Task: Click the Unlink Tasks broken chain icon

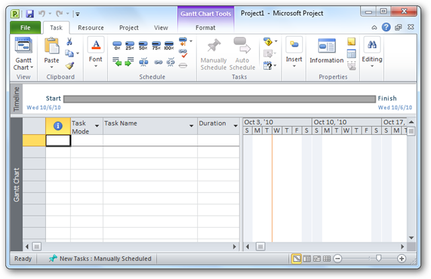Action: tap(170, 62)
